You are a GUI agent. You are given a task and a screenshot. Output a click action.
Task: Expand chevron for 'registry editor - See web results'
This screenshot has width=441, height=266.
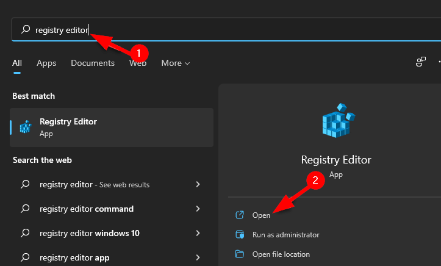point(198,184)
